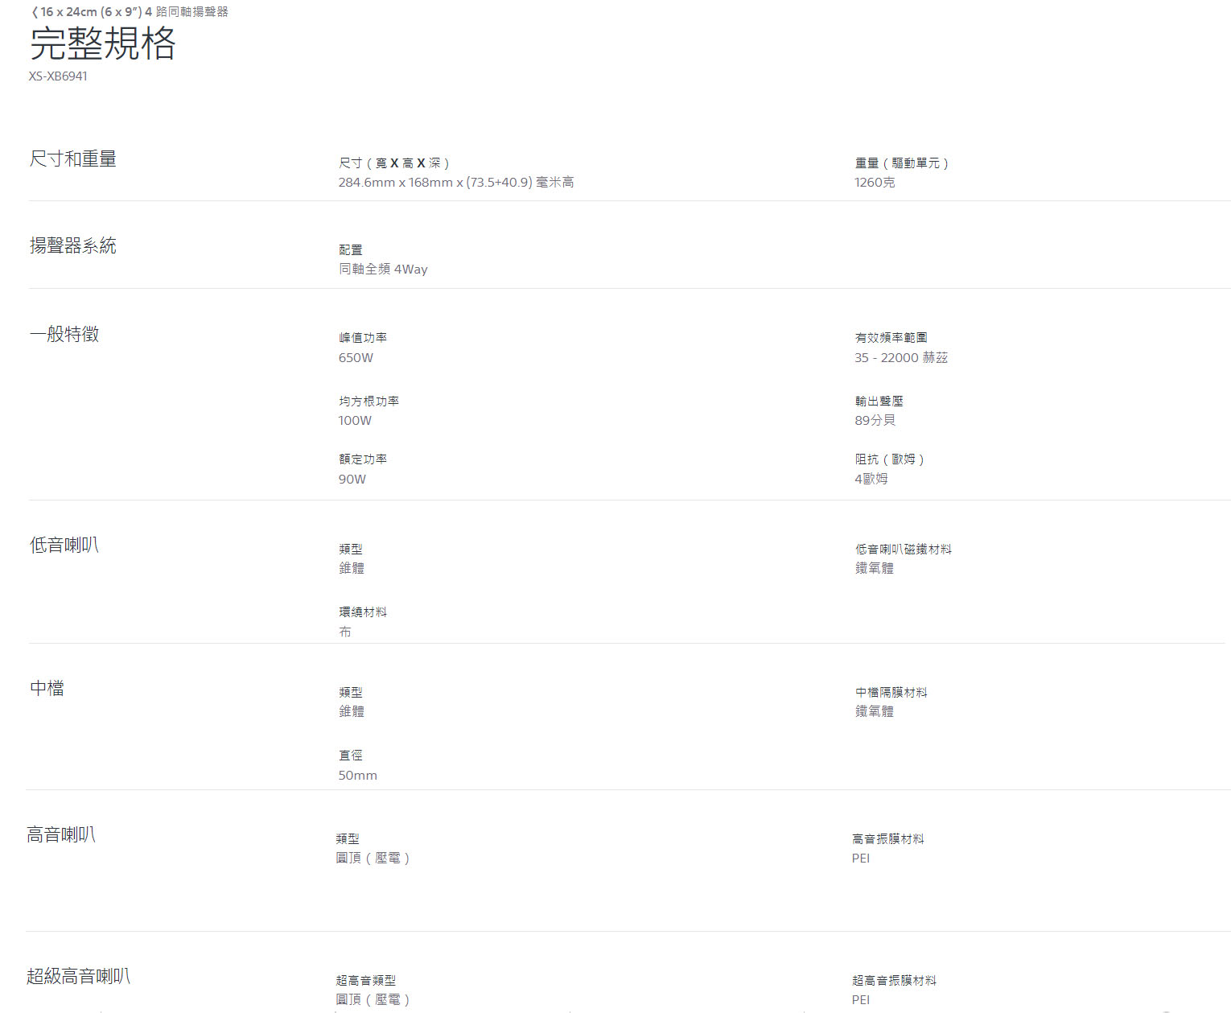The image size is (1231, 1013).
Task: Click the 高音喇叭 section heading
Action: tap(61, 835)
